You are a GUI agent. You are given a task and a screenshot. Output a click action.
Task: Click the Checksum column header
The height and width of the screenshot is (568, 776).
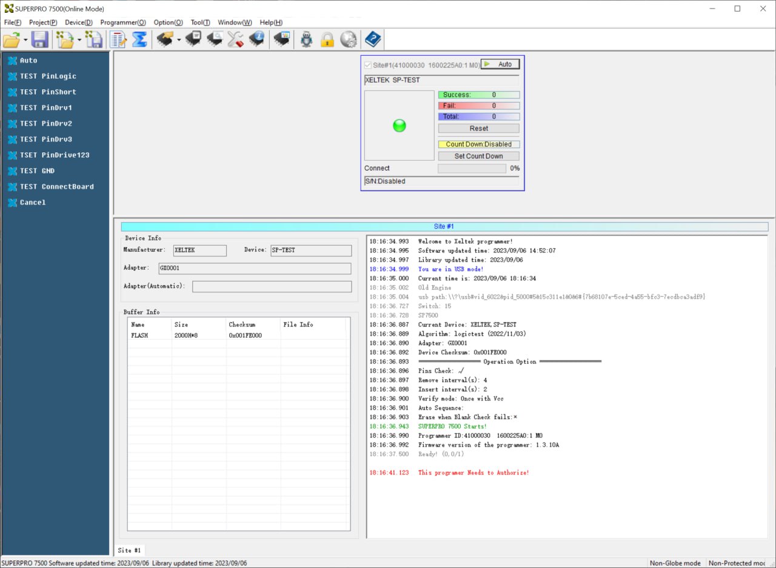click(253, 325)
